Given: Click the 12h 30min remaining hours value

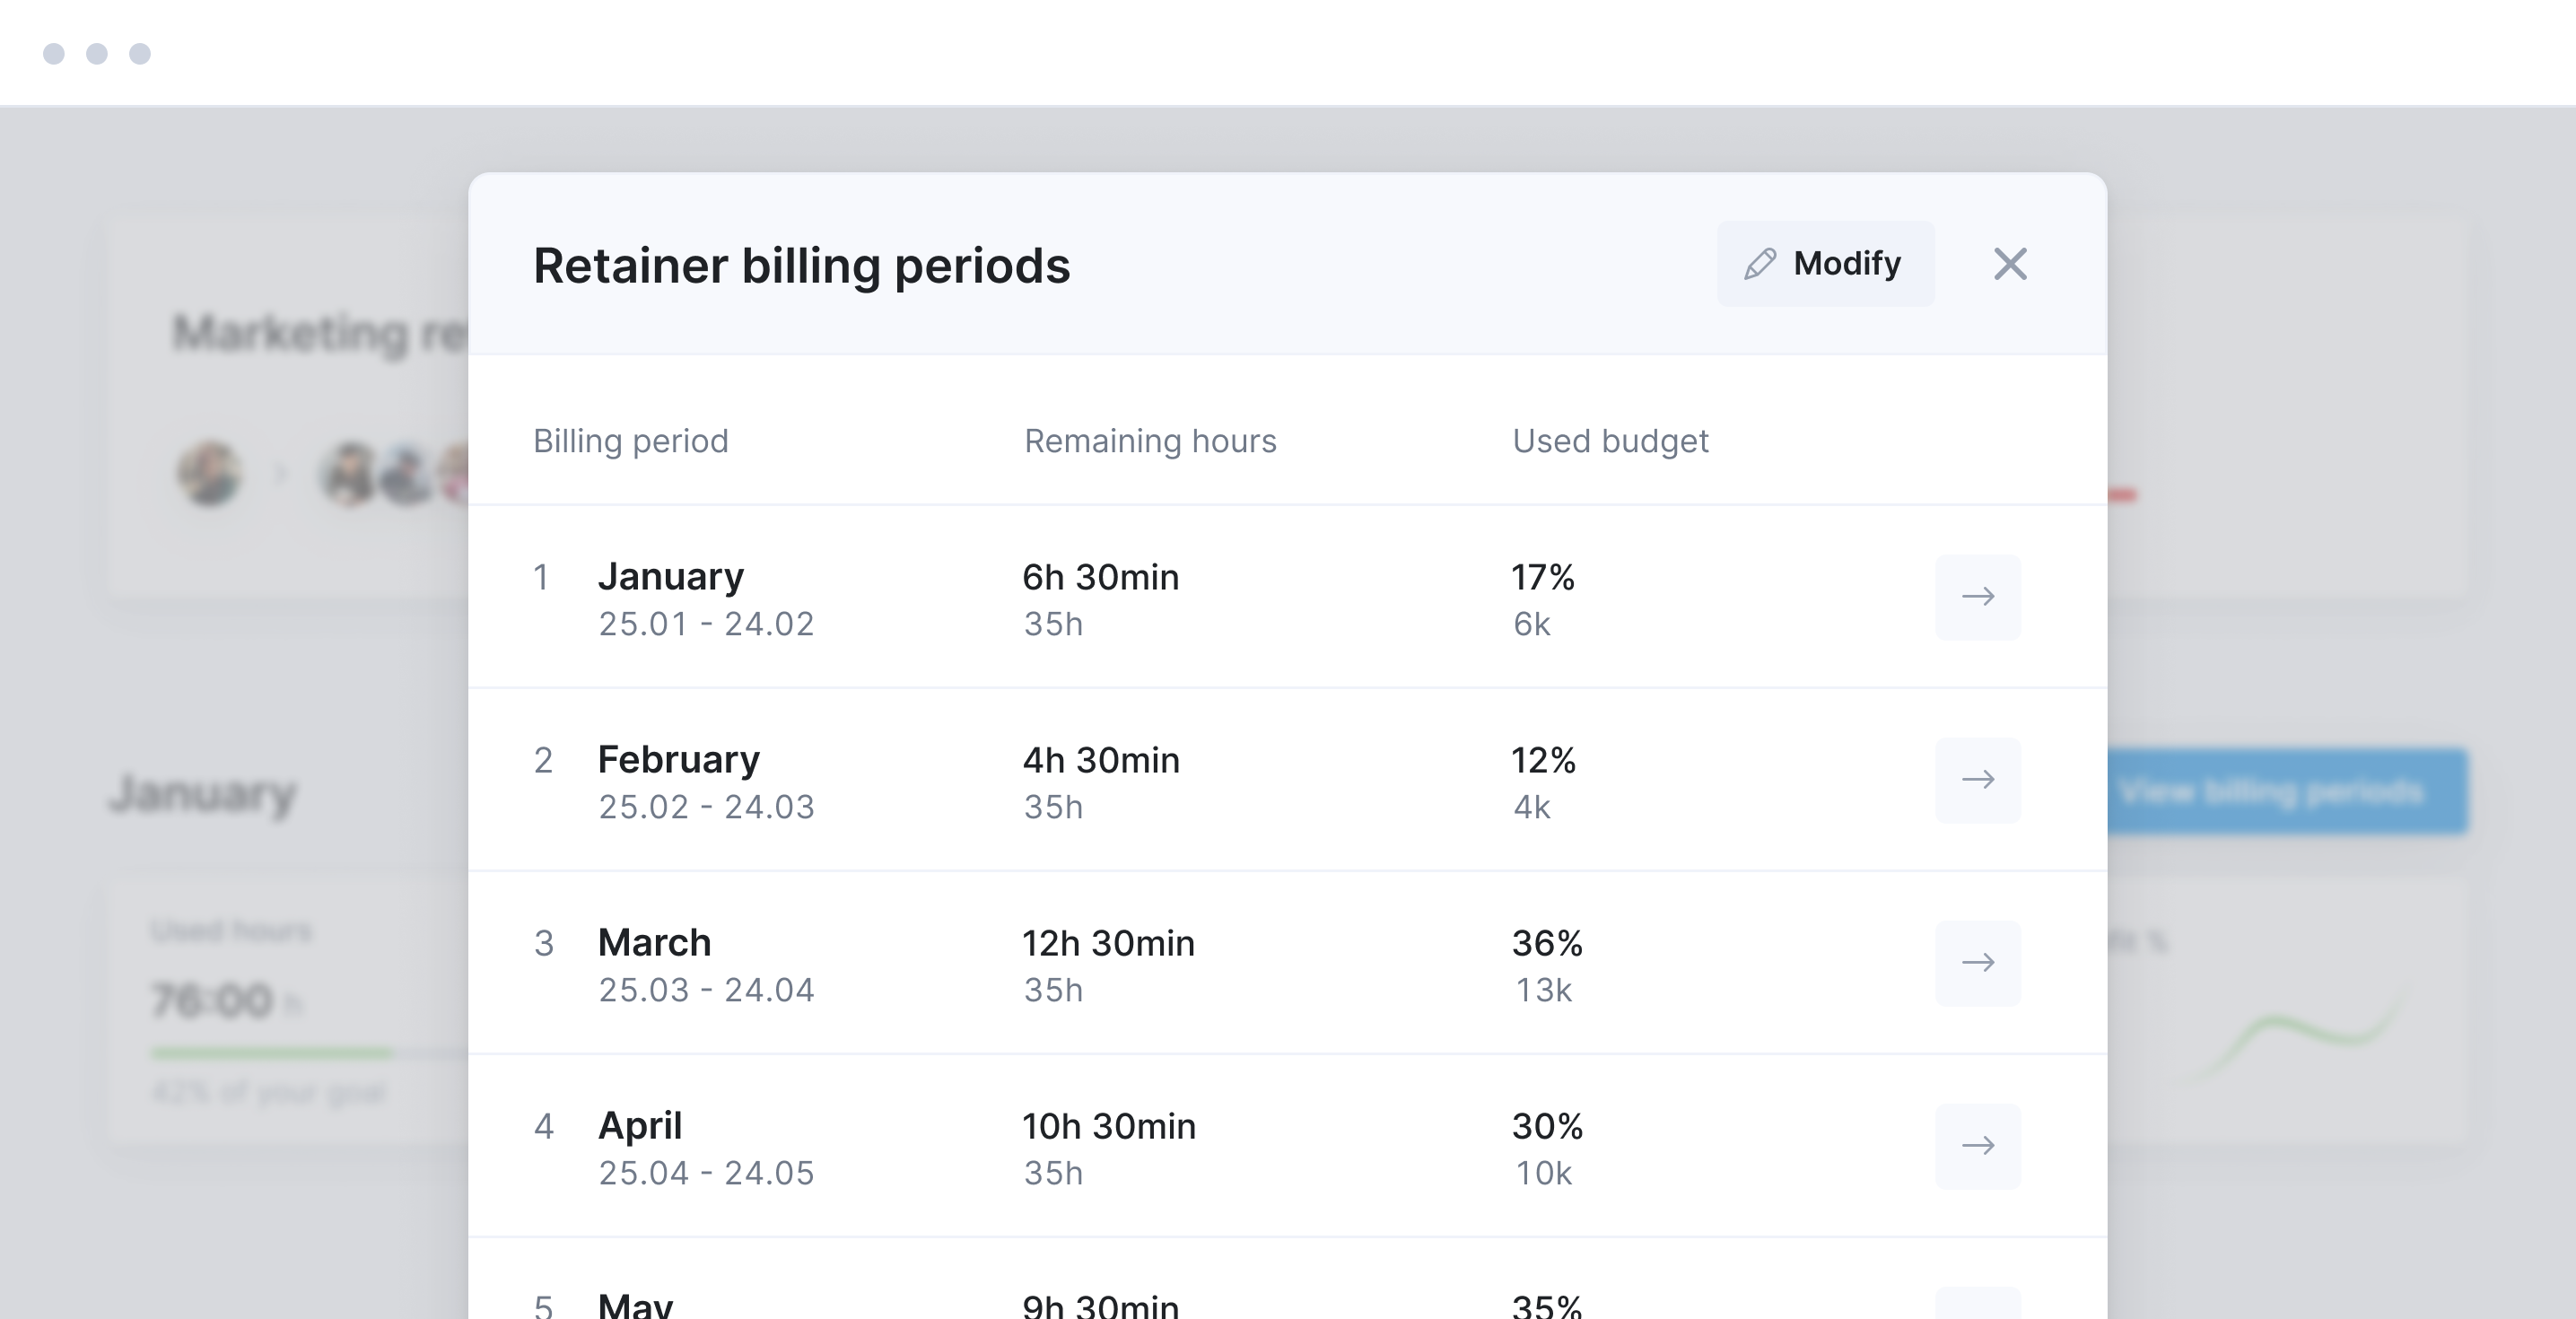Looking at the screenshot, I should (1108, 943).
